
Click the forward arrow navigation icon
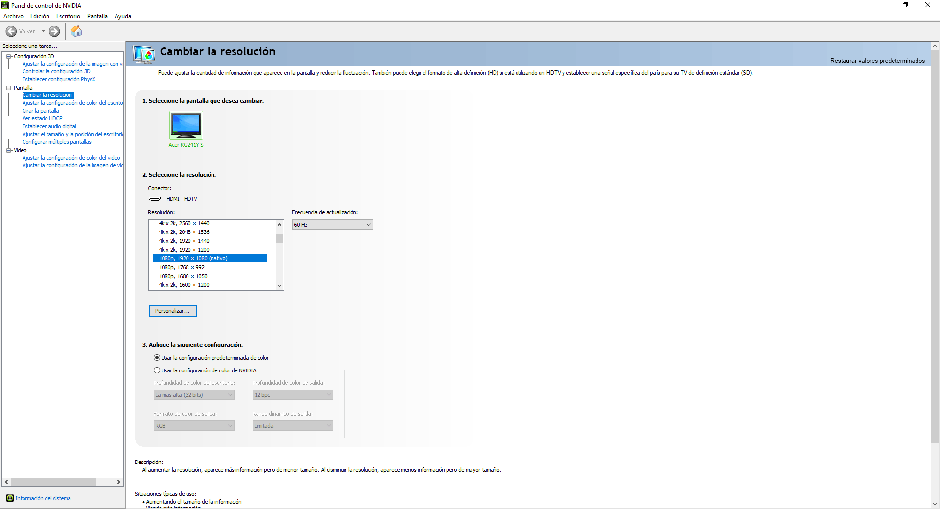(x=54, y=31)
